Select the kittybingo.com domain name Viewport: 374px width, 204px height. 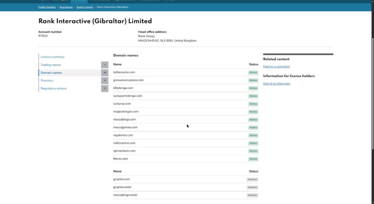click(x=123, y=88)
